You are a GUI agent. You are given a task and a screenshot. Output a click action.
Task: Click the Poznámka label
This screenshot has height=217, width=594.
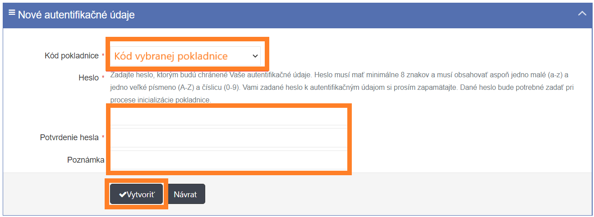coord(86,160)
